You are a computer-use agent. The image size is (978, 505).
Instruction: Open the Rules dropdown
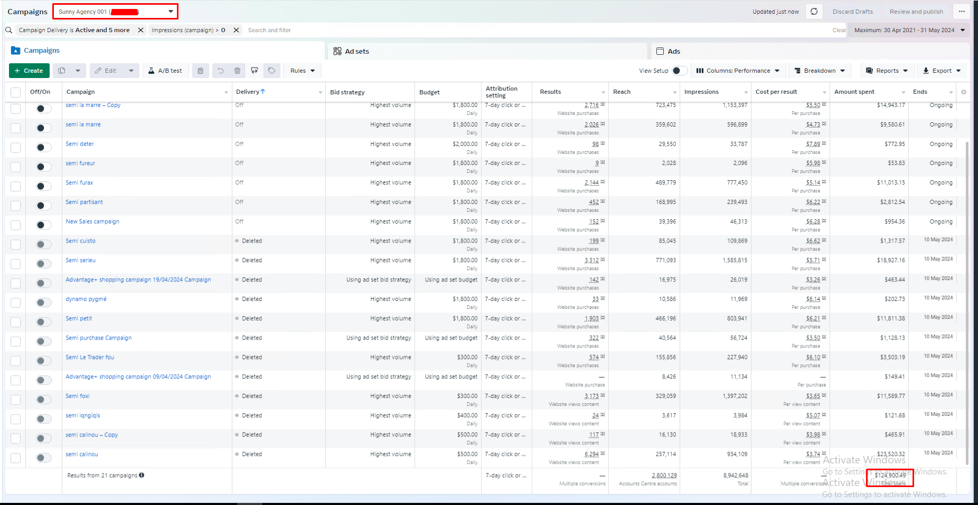tap(303, 71)
